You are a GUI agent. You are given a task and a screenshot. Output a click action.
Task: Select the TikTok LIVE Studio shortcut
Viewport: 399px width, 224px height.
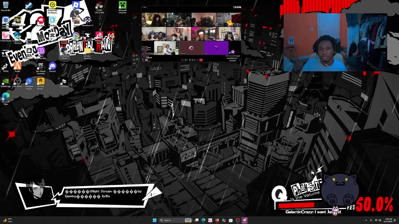pos(99,38)
